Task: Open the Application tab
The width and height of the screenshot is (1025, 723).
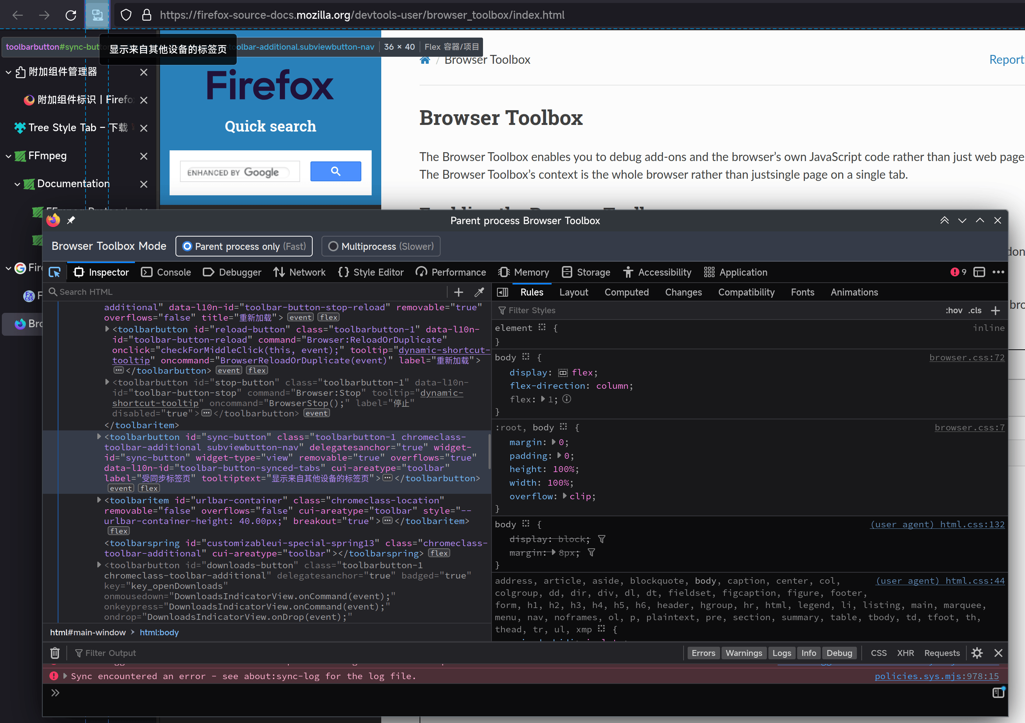Action: pyautogui.click(x=735, y=272)
